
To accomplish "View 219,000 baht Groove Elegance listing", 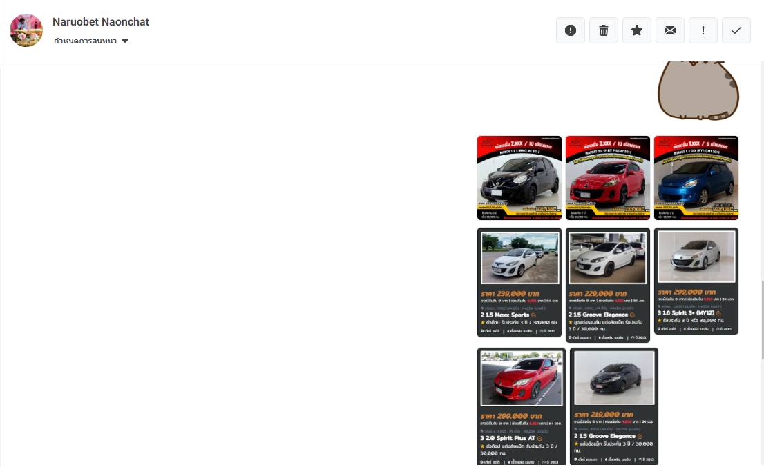I will click(x=614, y=406).
